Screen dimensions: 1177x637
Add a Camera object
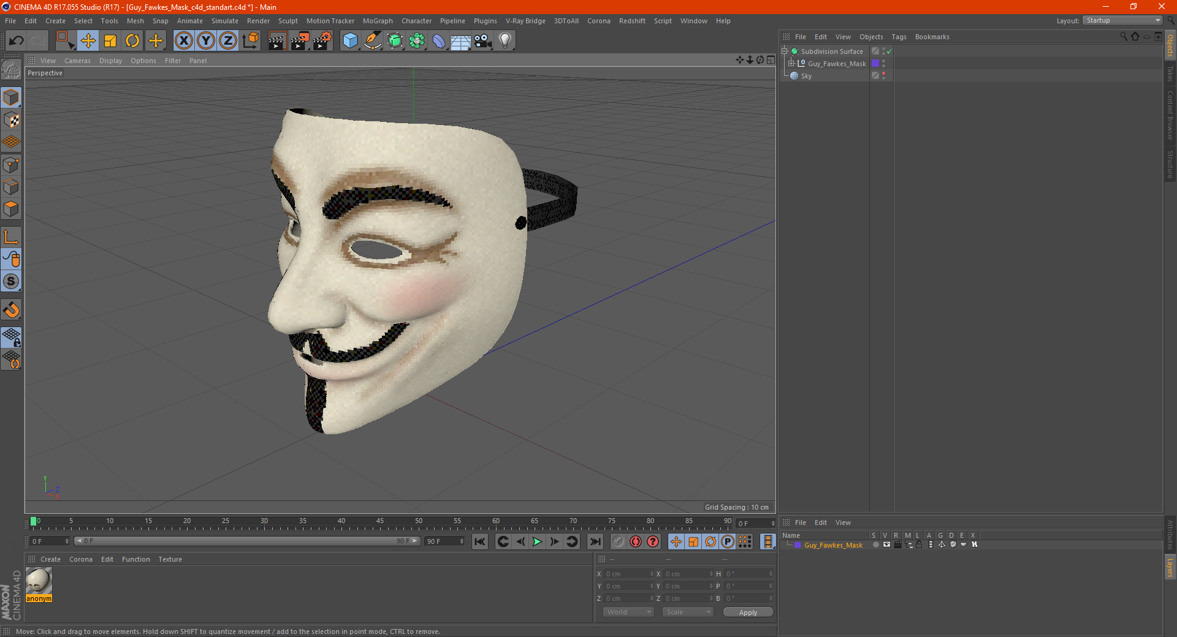point(483,41)
